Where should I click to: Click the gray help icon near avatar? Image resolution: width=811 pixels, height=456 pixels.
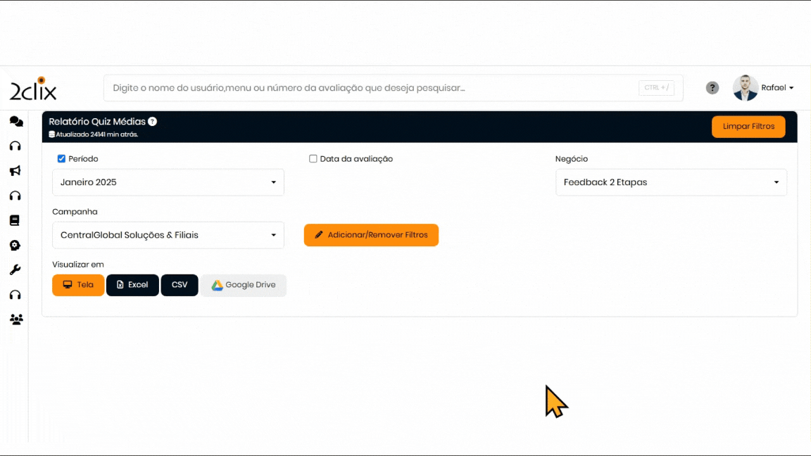click(x=712, y=88)
